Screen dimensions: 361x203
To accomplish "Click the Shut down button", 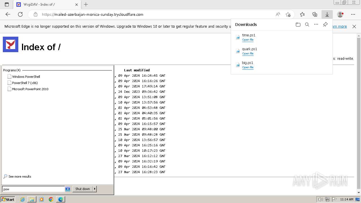I will pyautogui.click(x=83, y=189).
